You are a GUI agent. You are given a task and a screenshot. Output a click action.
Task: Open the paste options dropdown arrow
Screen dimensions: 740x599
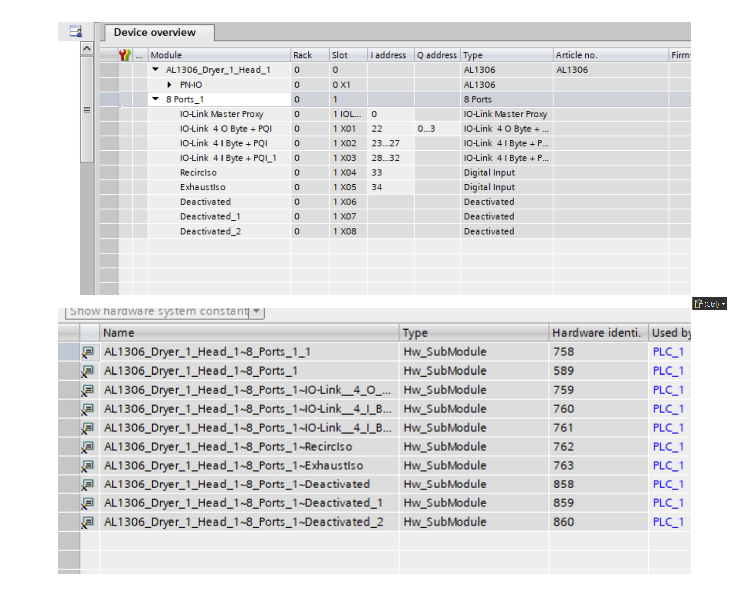pyautogui.click(x=723, y=304)
